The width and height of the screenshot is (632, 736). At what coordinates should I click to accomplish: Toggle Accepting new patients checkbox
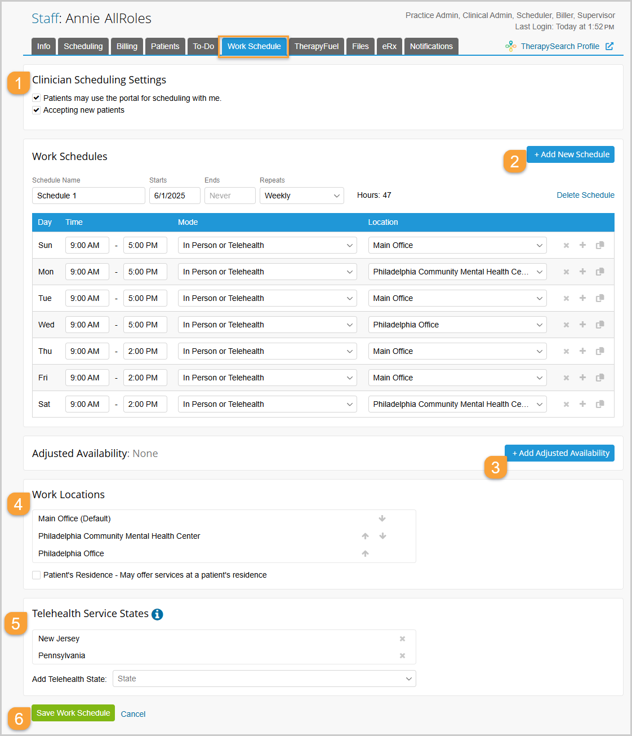click(x=37, y=110)
